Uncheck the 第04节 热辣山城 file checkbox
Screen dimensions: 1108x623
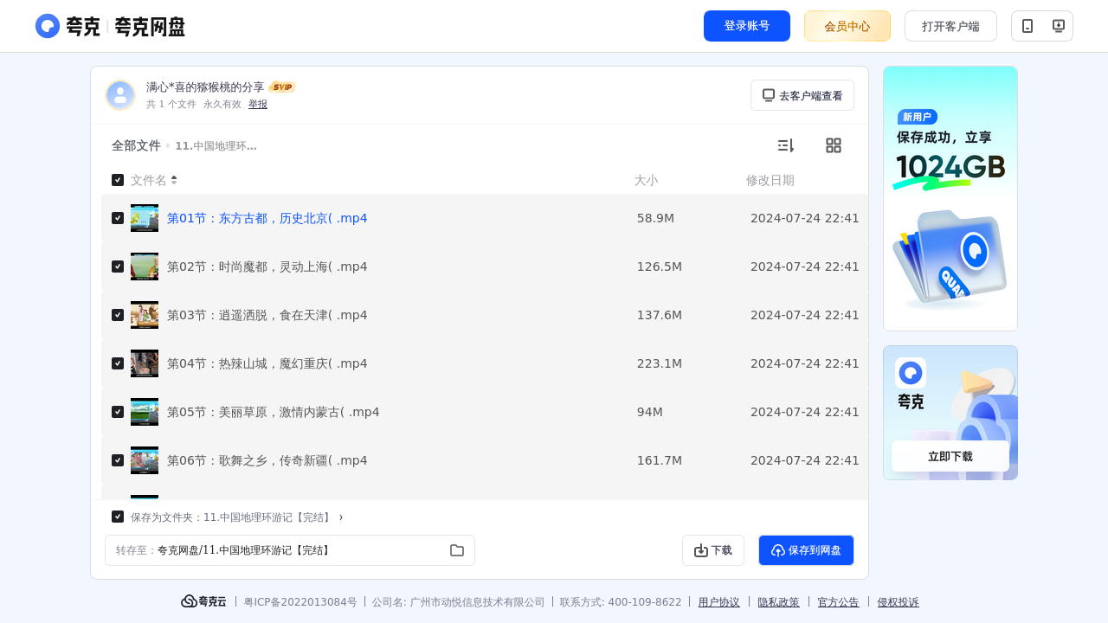coord(118,363)
